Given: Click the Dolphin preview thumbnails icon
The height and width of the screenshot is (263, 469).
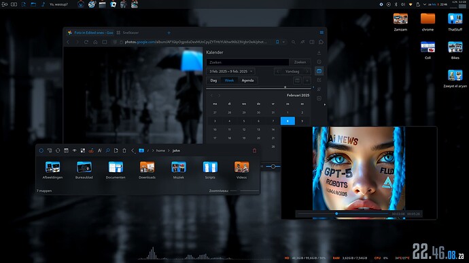Looking at the screenshot, I should pos(83,150).
